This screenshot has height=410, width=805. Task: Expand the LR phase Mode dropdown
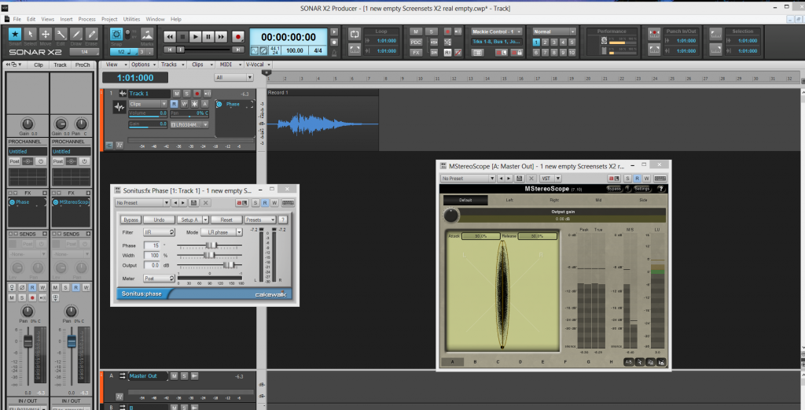[224, 233]
